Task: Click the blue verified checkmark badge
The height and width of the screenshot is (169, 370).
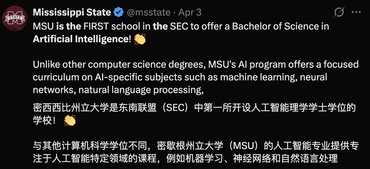Action: 119,12
